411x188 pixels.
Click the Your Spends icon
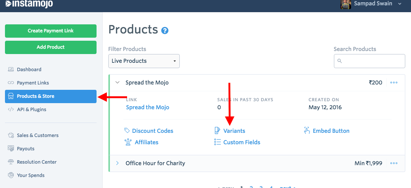[11, 175]
